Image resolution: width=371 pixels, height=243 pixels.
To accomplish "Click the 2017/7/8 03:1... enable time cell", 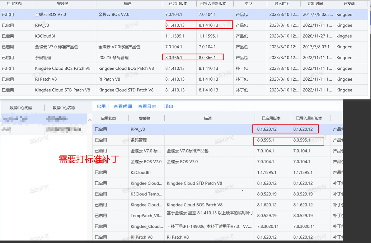I will click(x=317, y=47).
